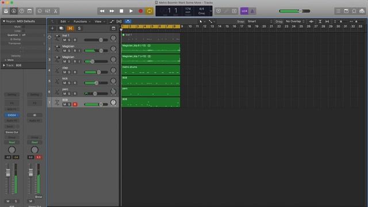Image resolution: width=368 pixels, height=207 pixels.
Task: Toggle the blue Catch playhead button
Action: click(x=128, y=22)
